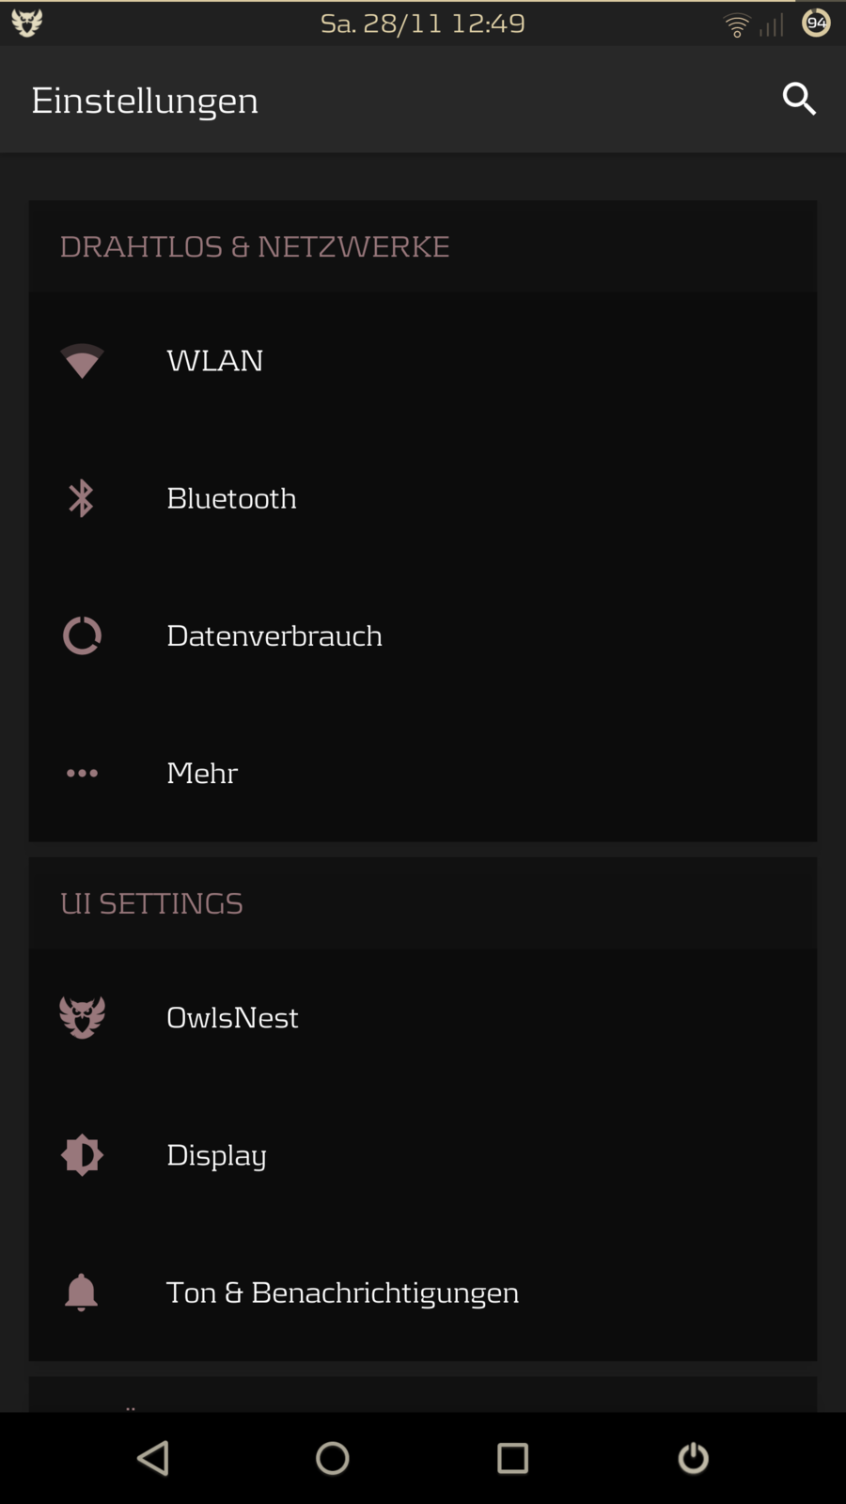Expand the Mehr network options

coord(202,774)
